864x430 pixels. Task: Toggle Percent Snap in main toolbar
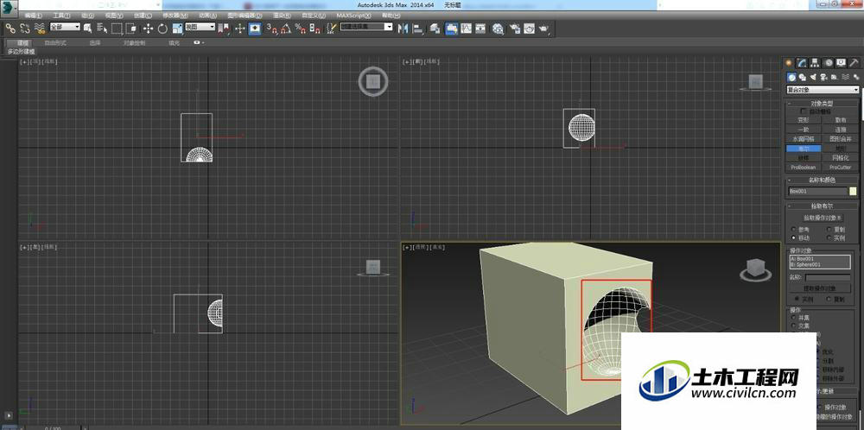(301, 28)
